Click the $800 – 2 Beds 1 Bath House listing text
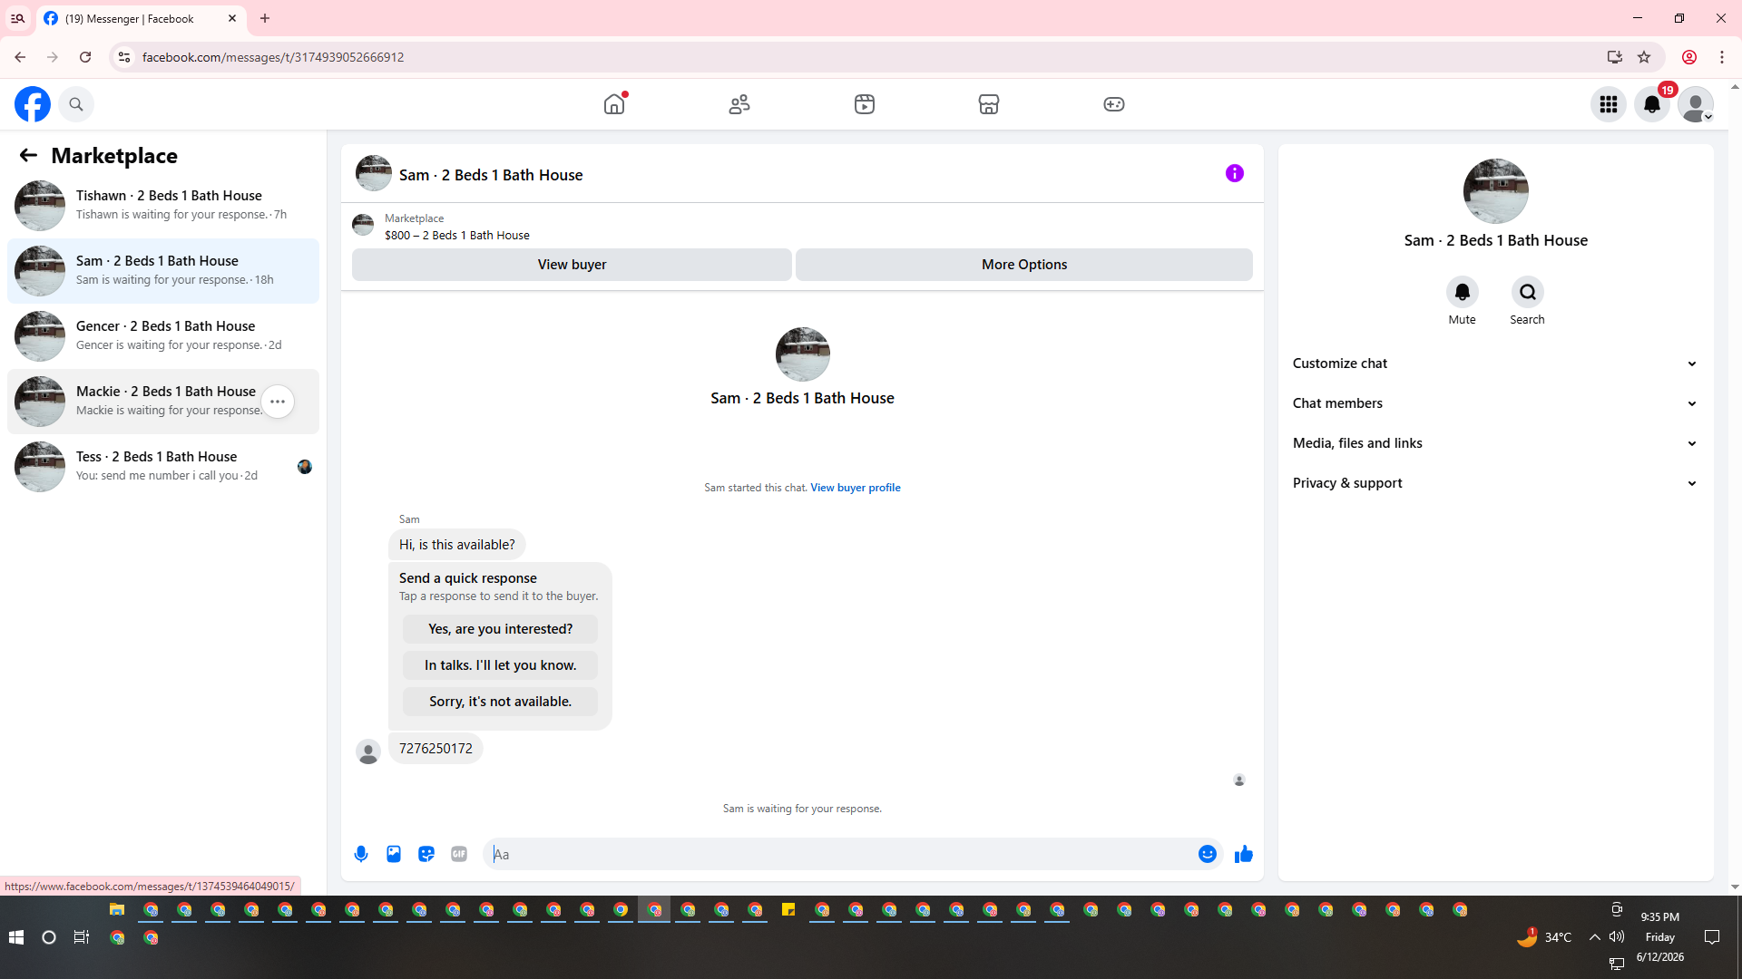This screenshot has height=979, width=1742. [457, 236]
